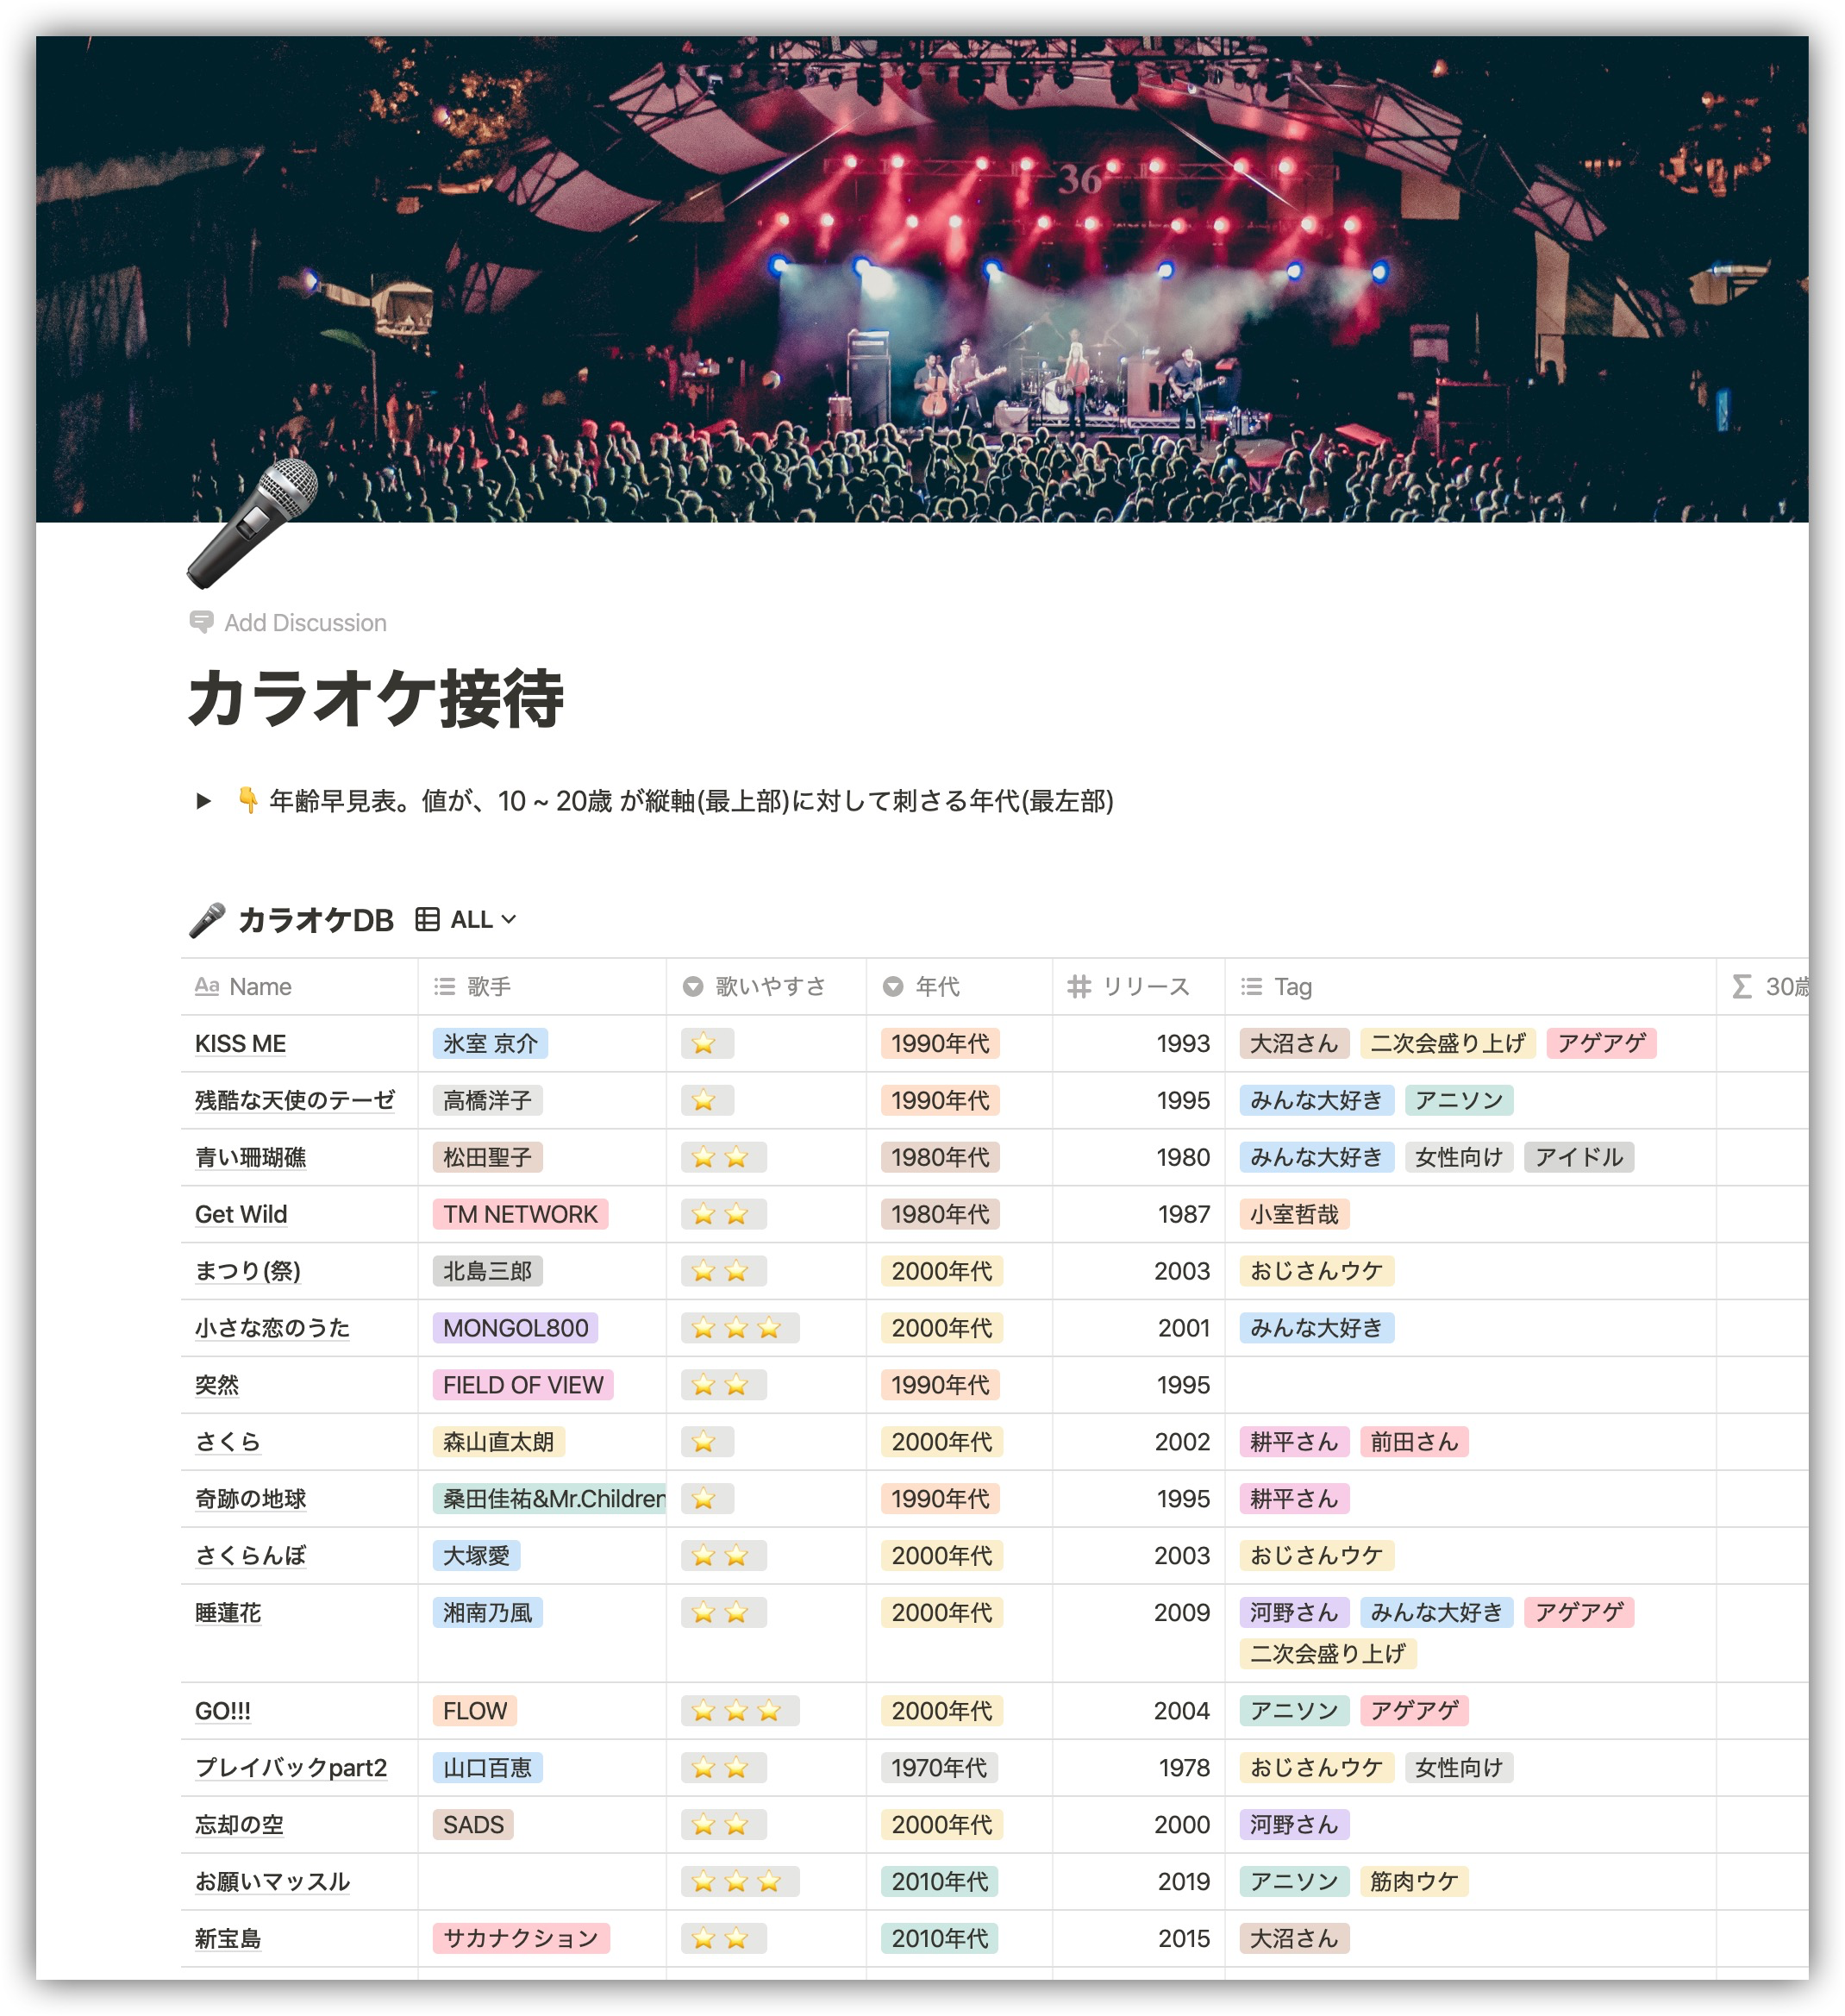Click the Add Discussion speech bubble icon
This screenshot has width=1845, height=2016.
coord(201,622)
